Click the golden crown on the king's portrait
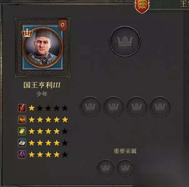This screenshot has width=189, height=187. coord(27,33)
